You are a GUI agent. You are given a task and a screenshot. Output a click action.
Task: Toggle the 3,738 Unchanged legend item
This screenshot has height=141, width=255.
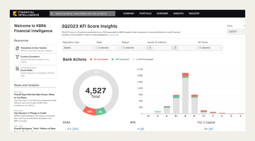(143, 59)
